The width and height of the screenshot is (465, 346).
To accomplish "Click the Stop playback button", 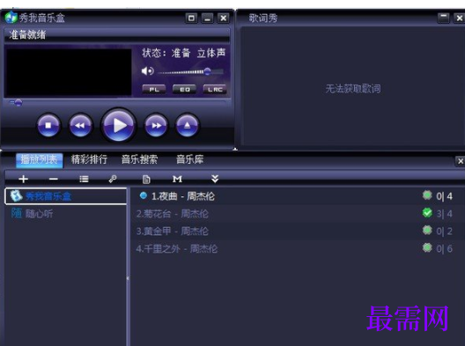I will tap(48, 125).
